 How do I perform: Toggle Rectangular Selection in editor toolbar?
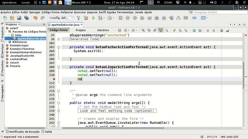point(166,30)
